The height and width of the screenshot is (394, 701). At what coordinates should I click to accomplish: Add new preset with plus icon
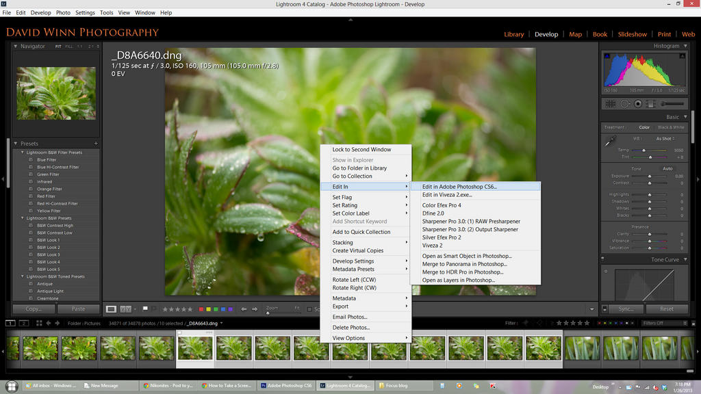pos(96,144)
